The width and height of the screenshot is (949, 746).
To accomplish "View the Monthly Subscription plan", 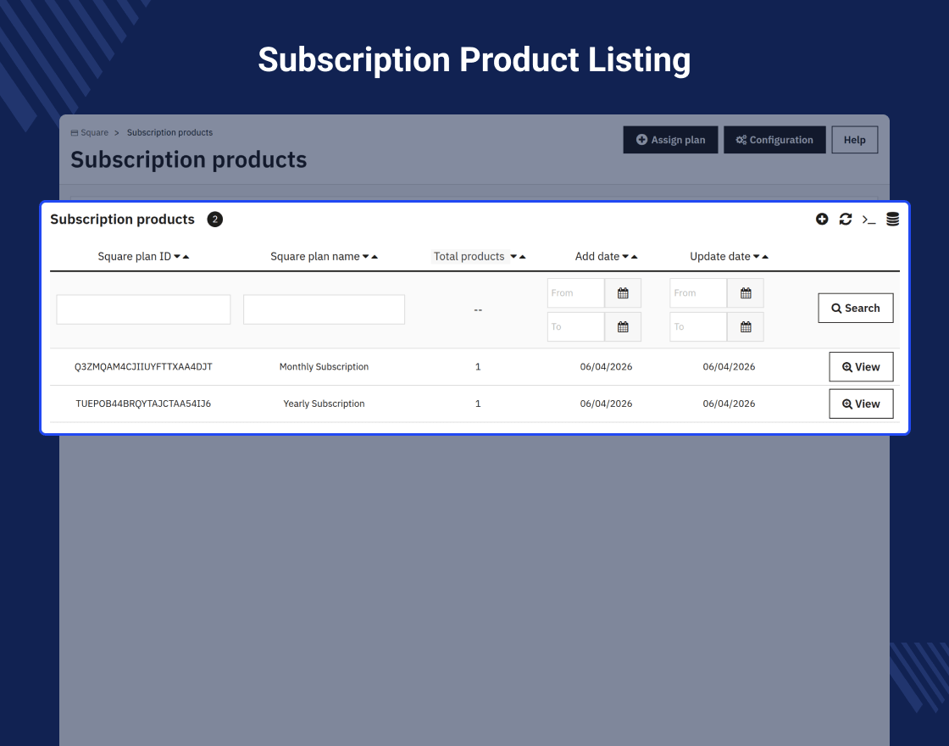I will [x=861, y=367].
